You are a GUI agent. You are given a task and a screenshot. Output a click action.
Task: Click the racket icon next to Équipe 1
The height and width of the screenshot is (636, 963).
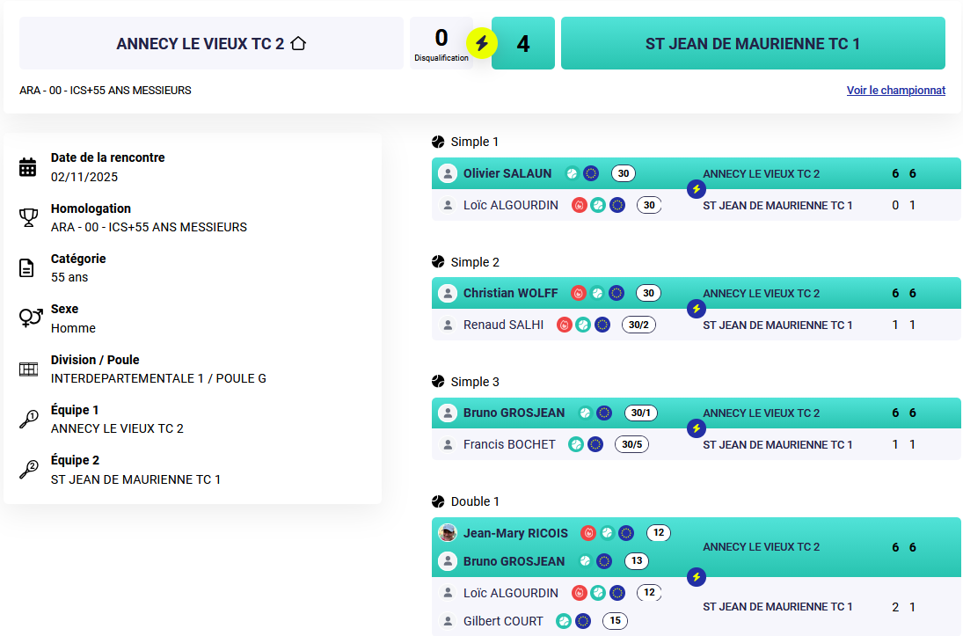click(28, 419)
